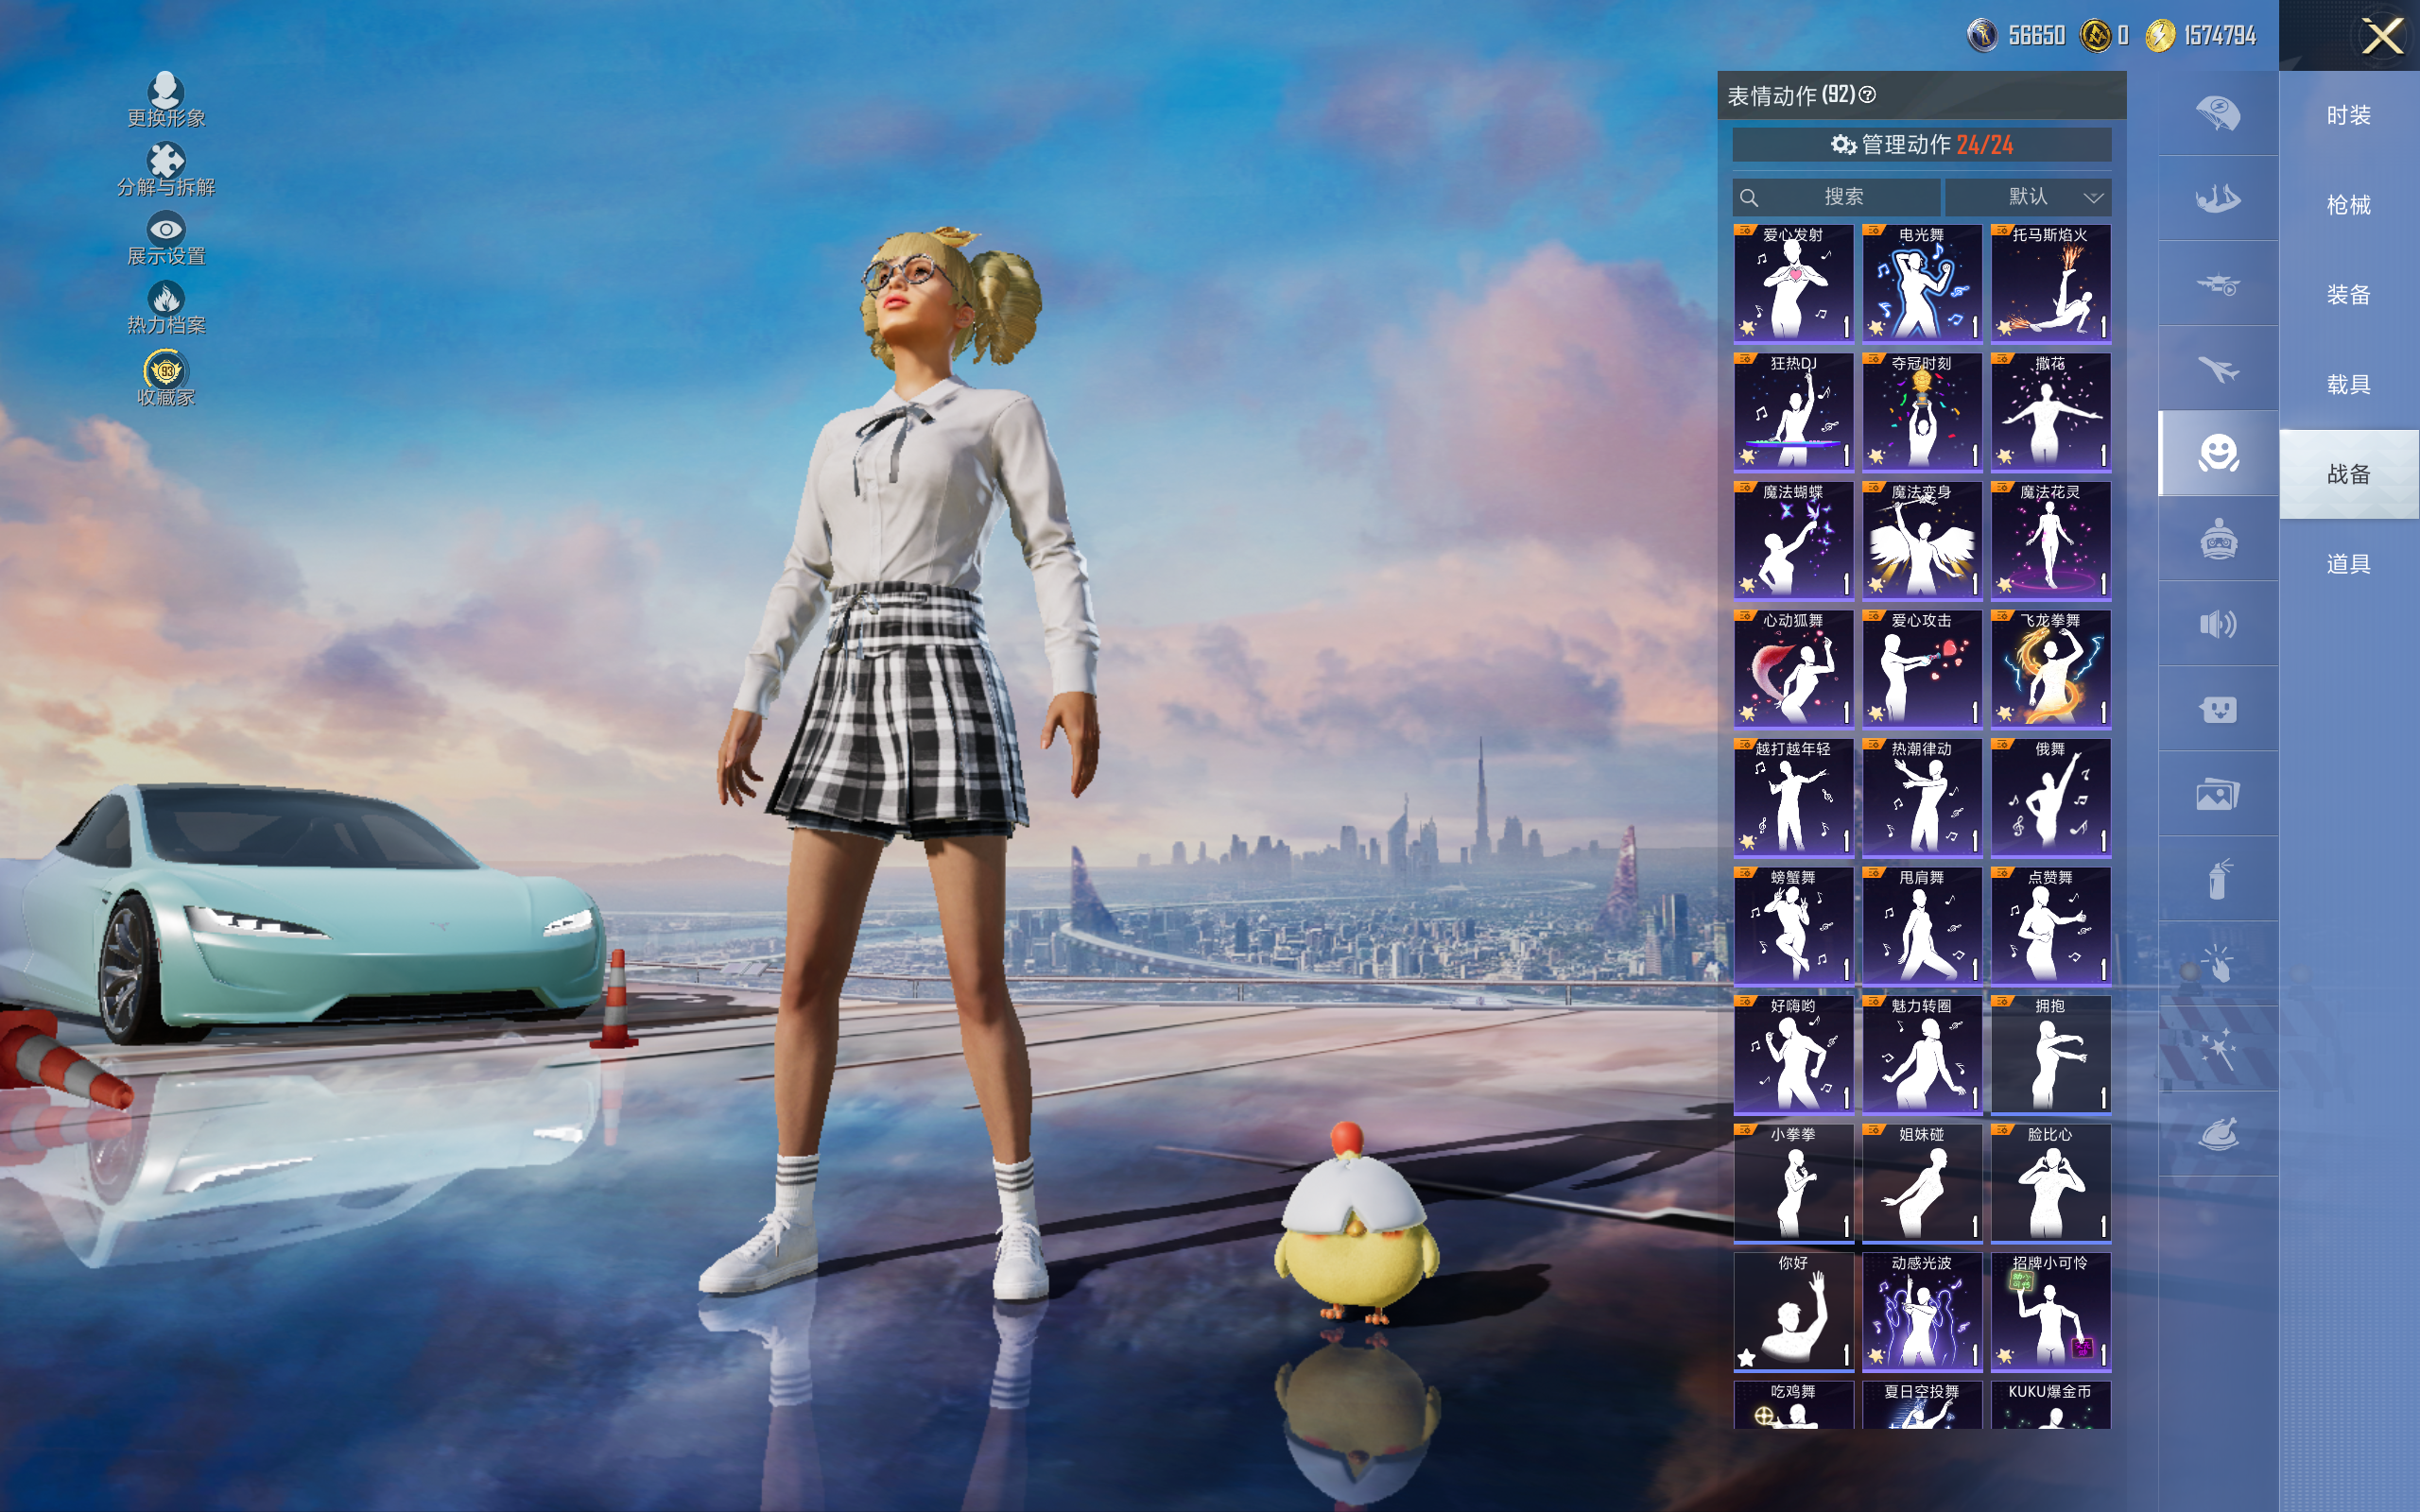Select the 你好 emote
The image size is (2420, 1512).
(x=1793, y=1311)
